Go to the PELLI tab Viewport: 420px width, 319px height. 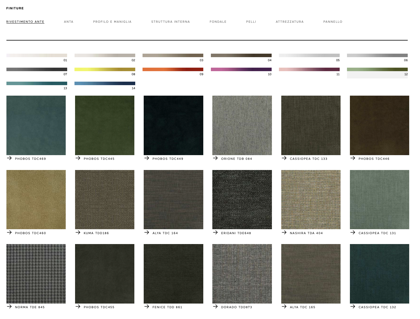point(251,22)
